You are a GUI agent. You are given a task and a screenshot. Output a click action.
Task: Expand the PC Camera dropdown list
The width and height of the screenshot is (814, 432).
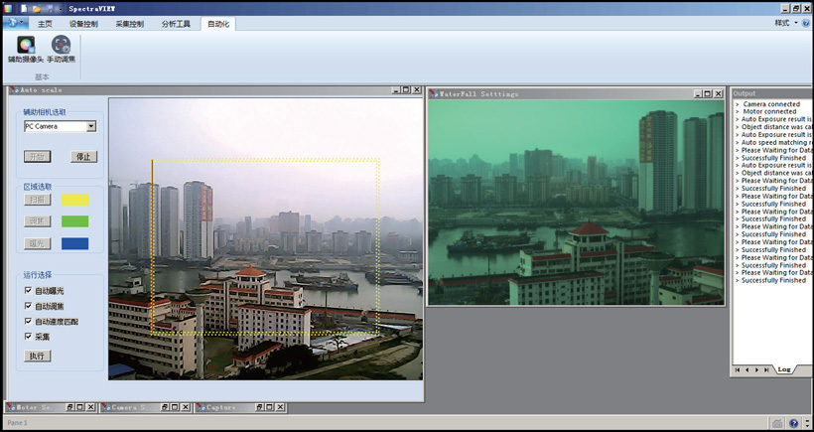90,126
